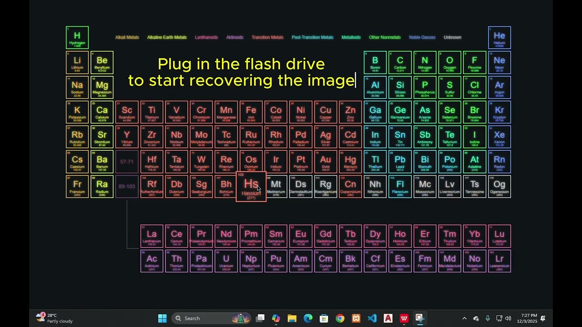Open the red A application in the taskbar
Viewport: 582px width, 327px height.
point(388,318)
